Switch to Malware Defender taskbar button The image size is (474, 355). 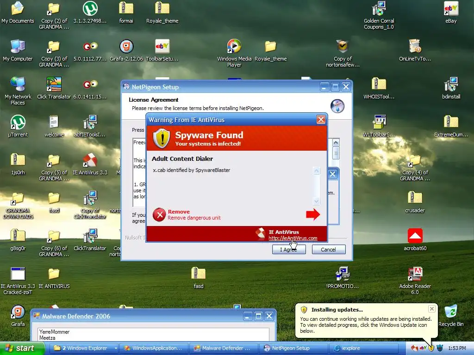pos(224,348)
